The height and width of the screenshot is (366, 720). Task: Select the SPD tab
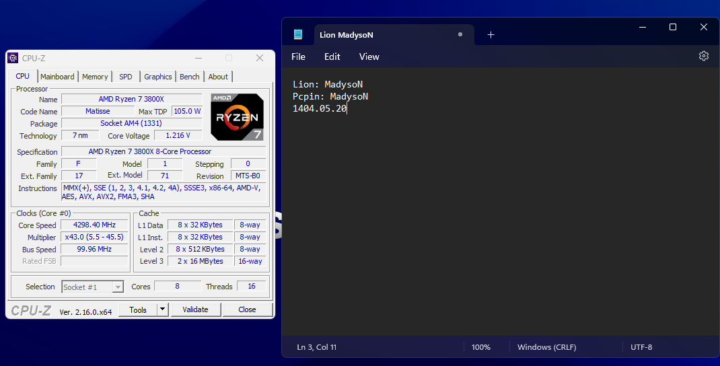[x=125, y=77]
